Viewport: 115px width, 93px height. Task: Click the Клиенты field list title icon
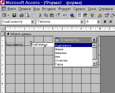[x=57, y=40]
